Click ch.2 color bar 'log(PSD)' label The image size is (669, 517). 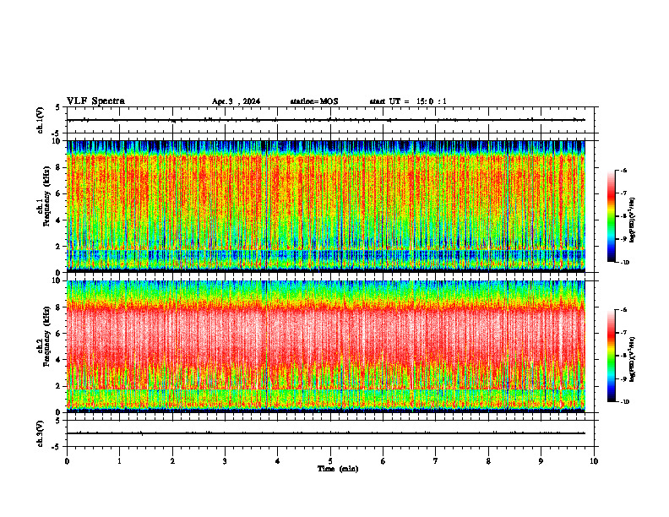point(633,360)
